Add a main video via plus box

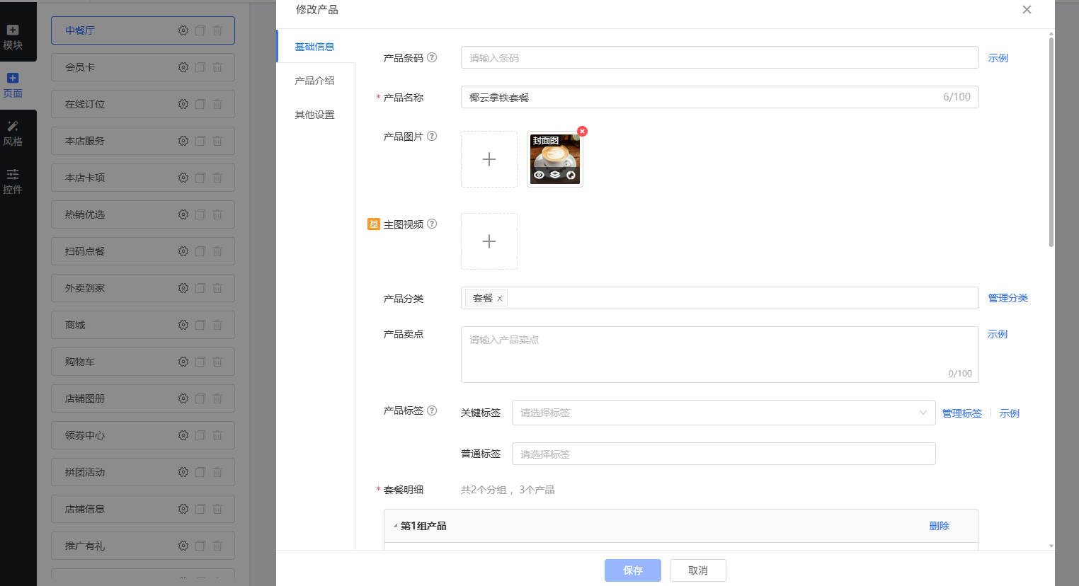[x=489, y=241]
